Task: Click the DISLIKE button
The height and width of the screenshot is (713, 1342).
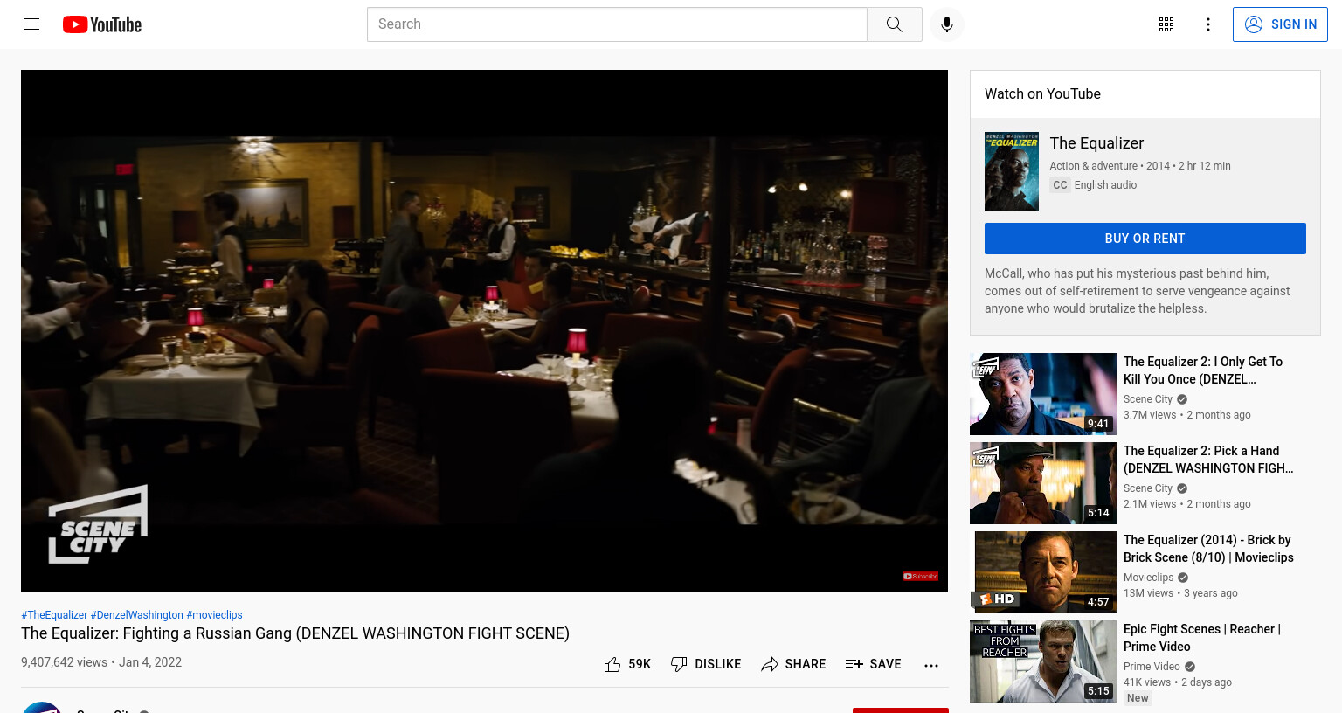Action: click(706, 664)
